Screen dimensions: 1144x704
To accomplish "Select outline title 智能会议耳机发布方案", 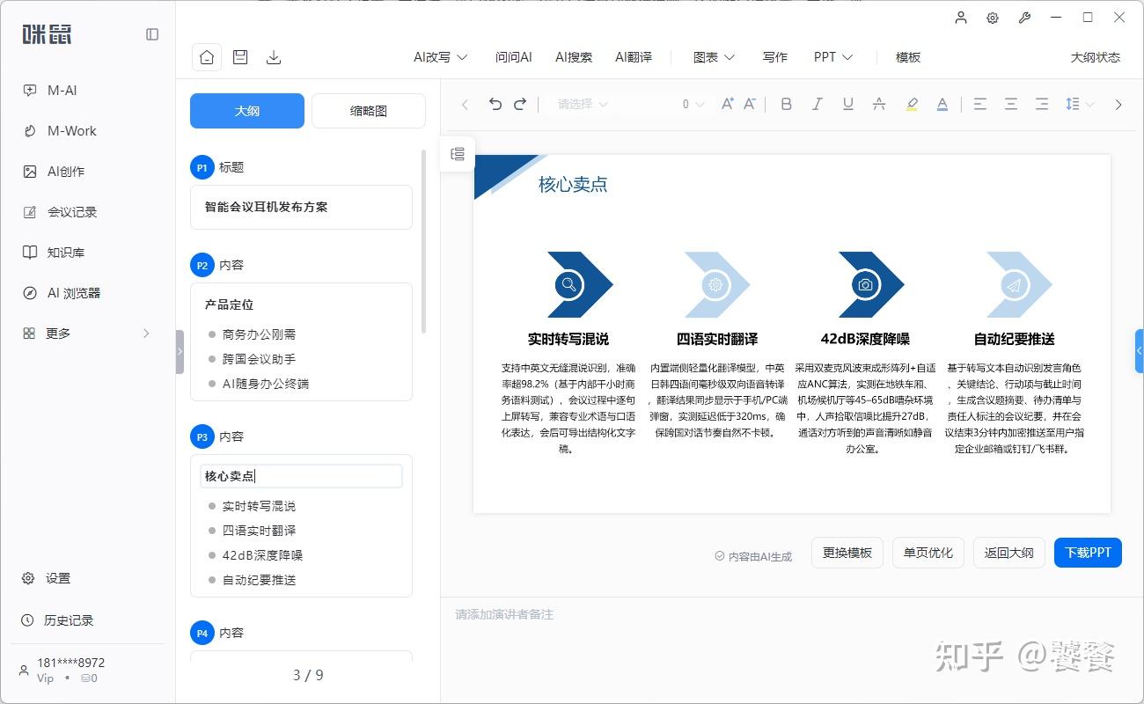I will (x=267, y=207).
